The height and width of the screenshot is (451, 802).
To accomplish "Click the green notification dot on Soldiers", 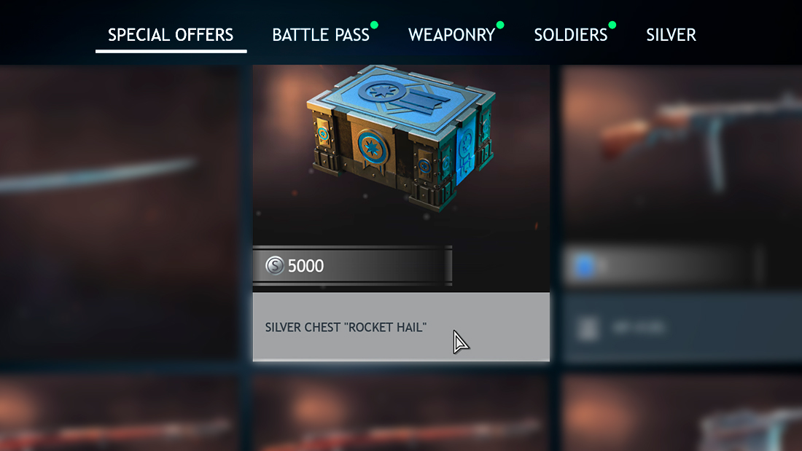I will 612,25.
